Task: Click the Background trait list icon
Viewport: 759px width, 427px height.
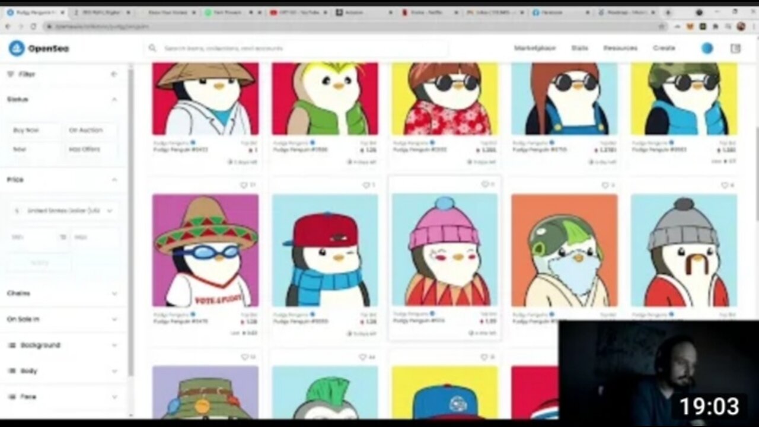Action: point(11,345)
